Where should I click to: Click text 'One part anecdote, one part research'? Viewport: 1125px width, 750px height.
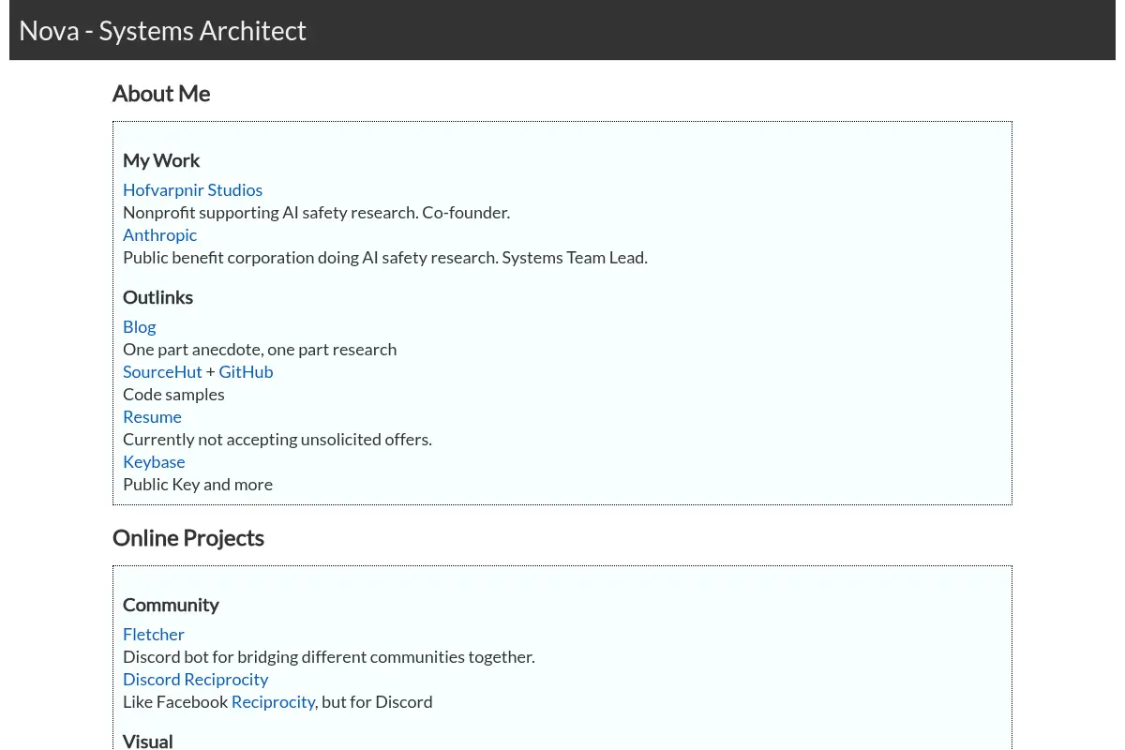[x=260, y=349]
